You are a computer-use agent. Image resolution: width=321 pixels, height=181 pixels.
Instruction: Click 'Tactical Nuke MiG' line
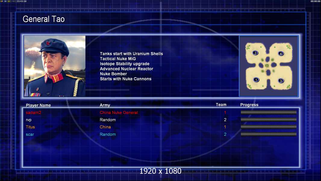pos(118,59)
